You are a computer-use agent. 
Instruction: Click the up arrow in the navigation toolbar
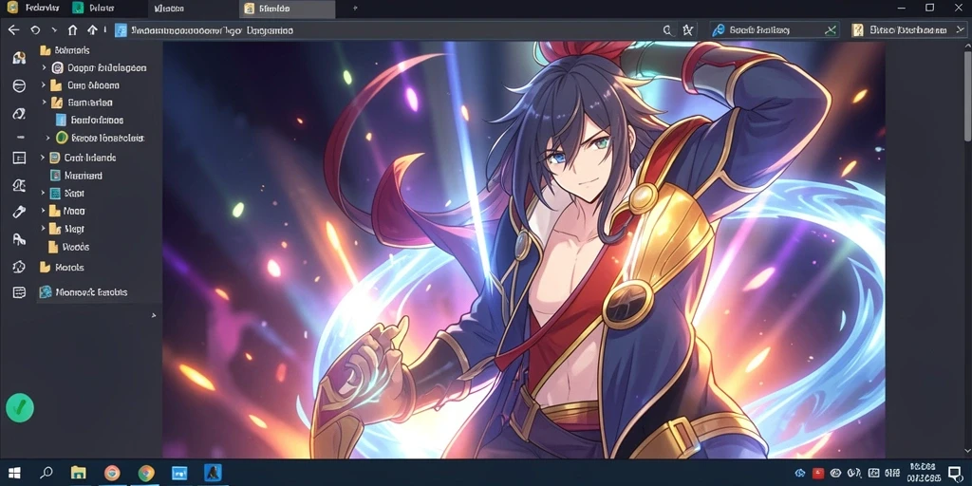point(92,29)
